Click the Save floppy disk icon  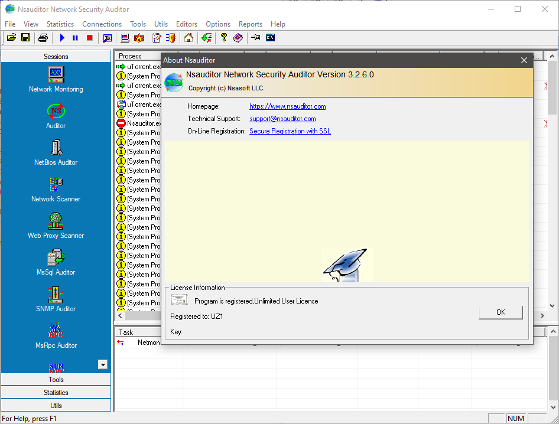click(x=25, y=37)
